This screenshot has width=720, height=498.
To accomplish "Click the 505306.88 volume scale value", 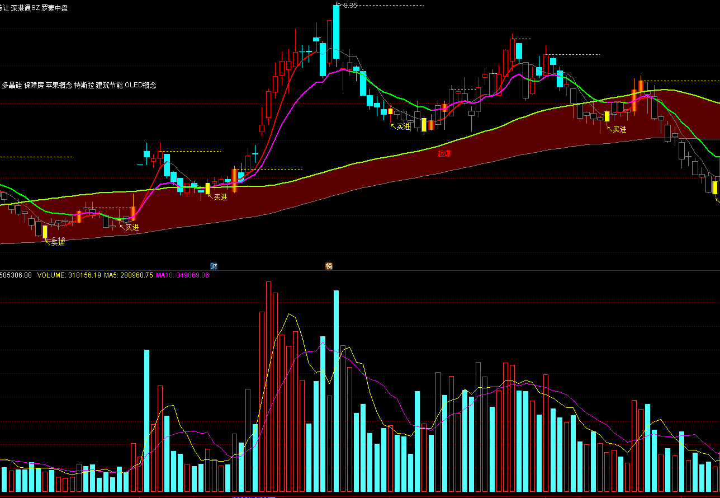I will 16,275.
